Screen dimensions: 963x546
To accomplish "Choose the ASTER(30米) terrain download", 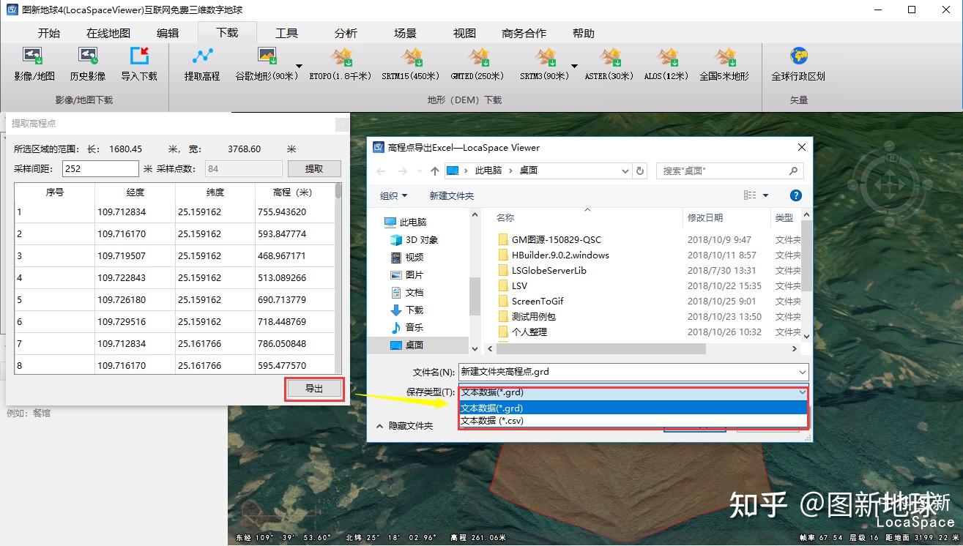I will pos(609,64).
